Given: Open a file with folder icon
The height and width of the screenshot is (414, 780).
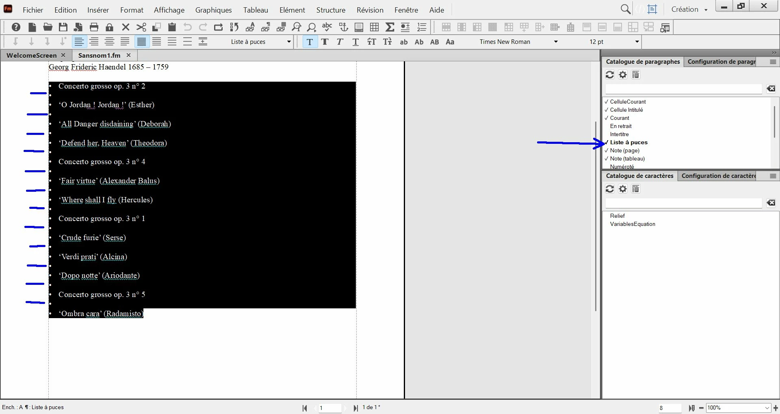Looking at the screenshot, I should tap(48, 27).
